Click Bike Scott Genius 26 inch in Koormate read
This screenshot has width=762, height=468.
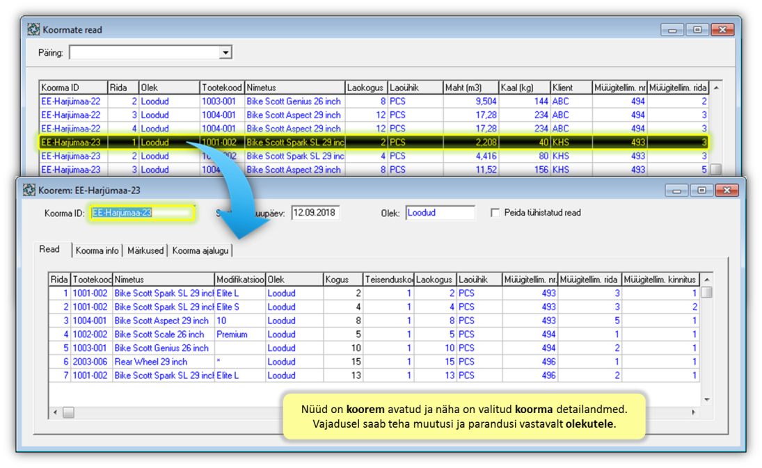294,102
